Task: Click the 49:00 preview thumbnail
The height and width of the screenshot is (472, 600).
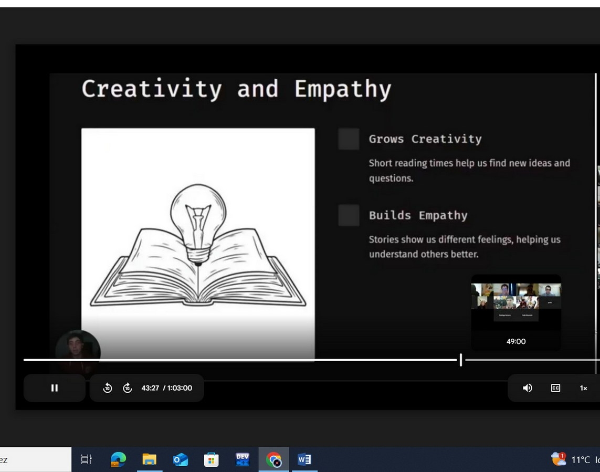Action: click(x=515, y=312)
